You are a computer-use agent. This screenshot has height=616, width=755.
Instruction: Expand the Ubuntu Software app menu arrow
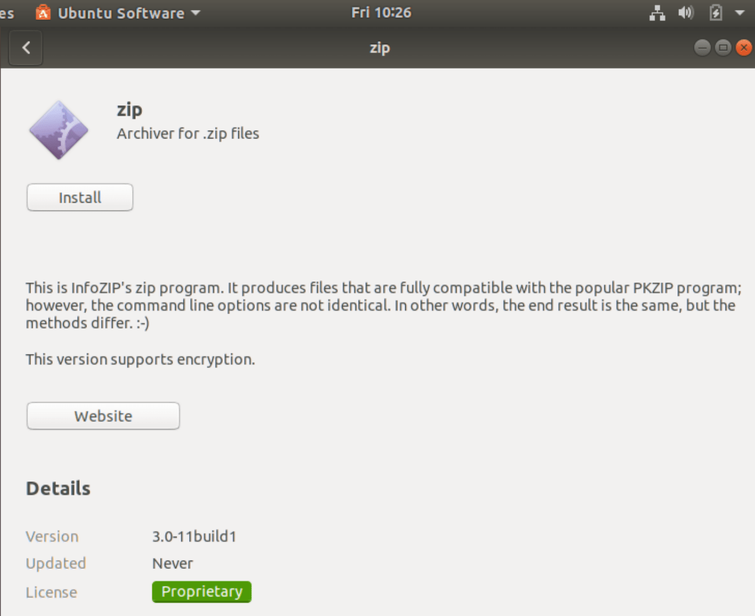195,12
